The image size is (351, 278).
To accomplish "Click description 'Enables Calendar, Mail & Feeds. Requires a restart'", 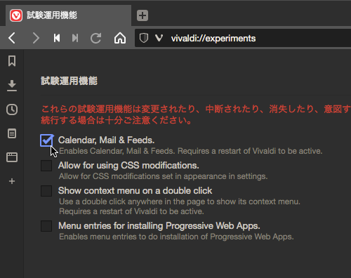I will pos(190,151).
